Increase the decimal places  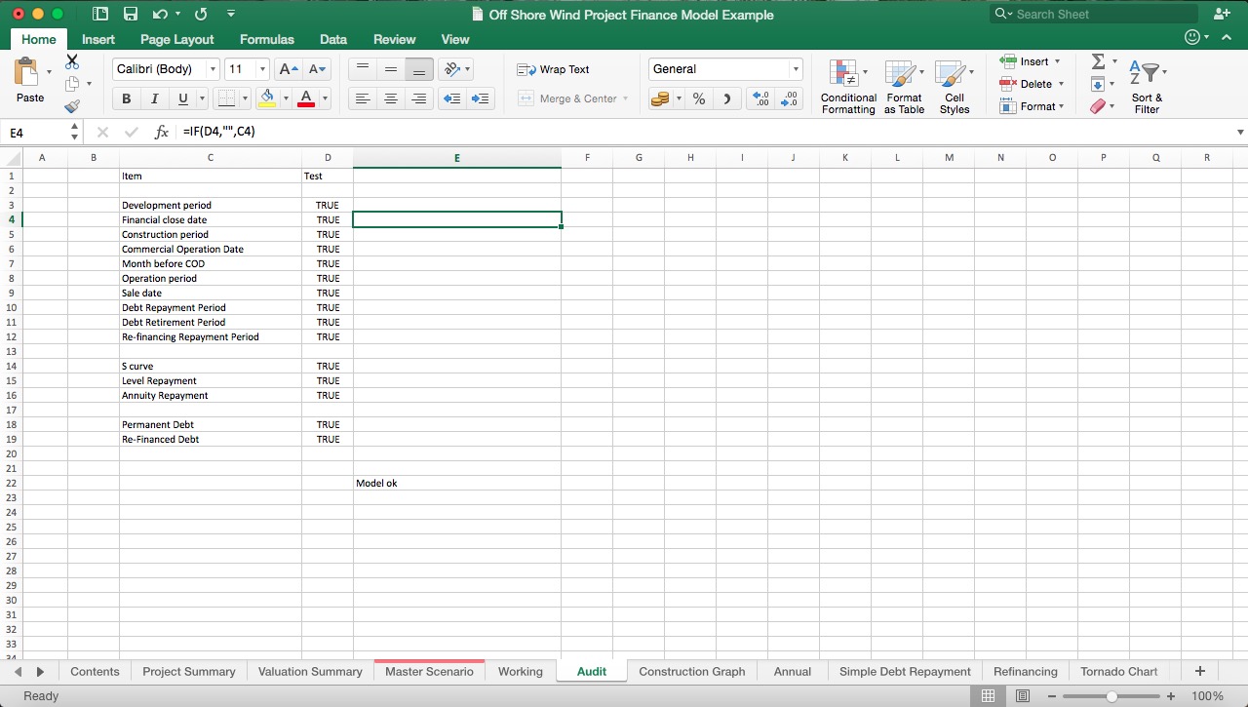(x=760, y=98)
